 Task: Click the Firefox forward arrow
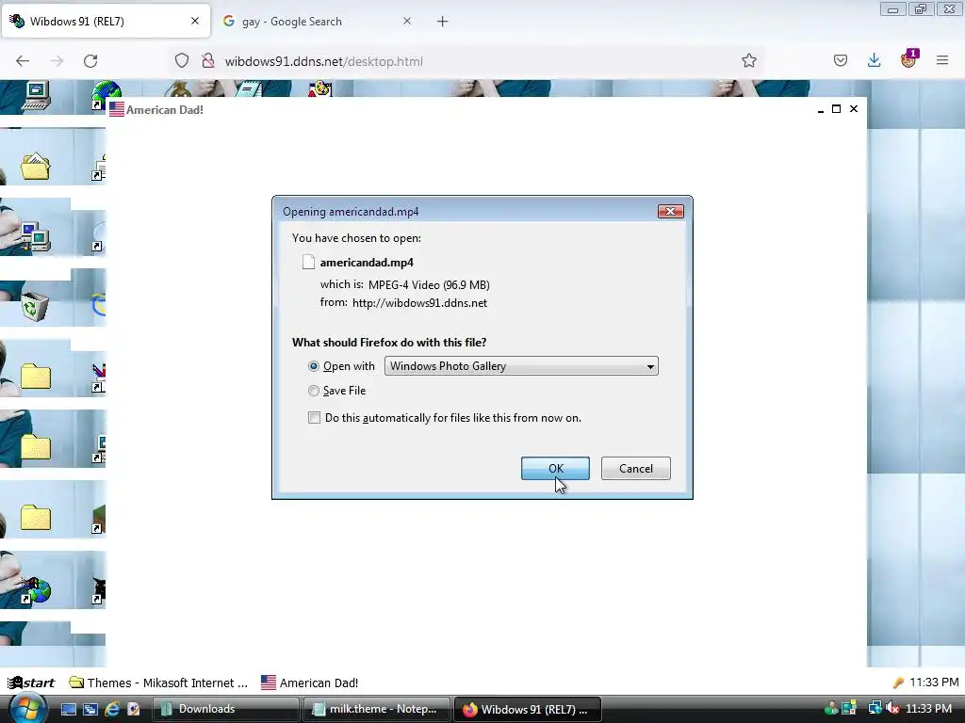pos(57,61)
